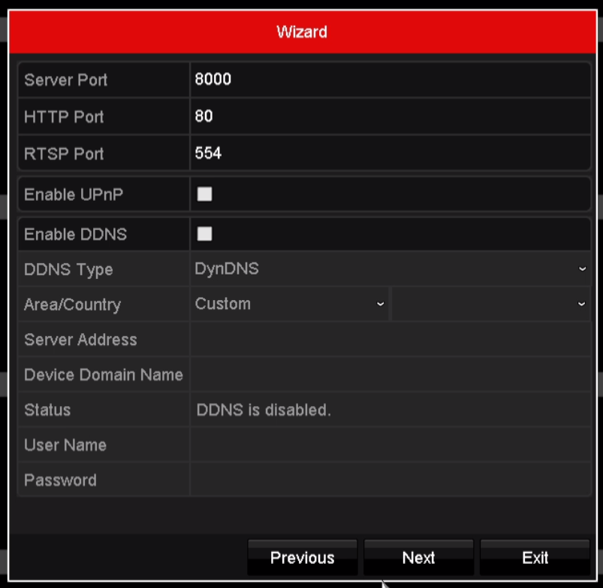Screen dimensions: 603x588
Task: Click the 'DDNS is disabled.' status text
Action: (263, 411)
